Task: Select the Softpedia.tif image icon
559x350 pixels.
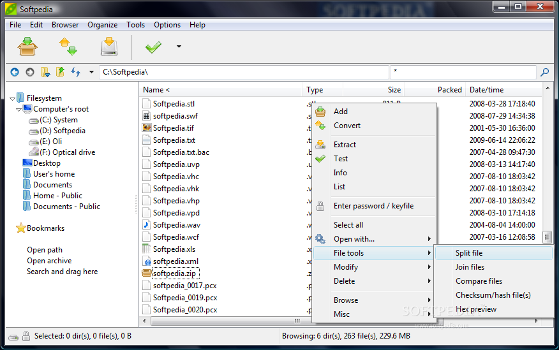Action: (x=146, y=128)
